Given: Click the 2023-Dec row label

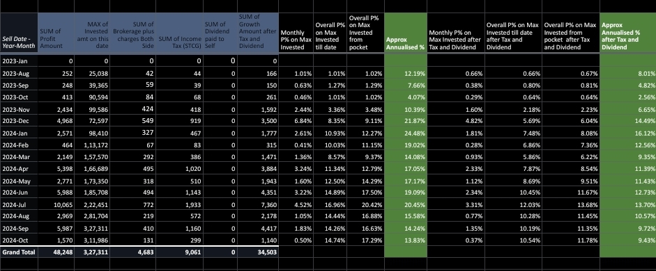Looking at the screenshot, I should [x=19, y=121].
